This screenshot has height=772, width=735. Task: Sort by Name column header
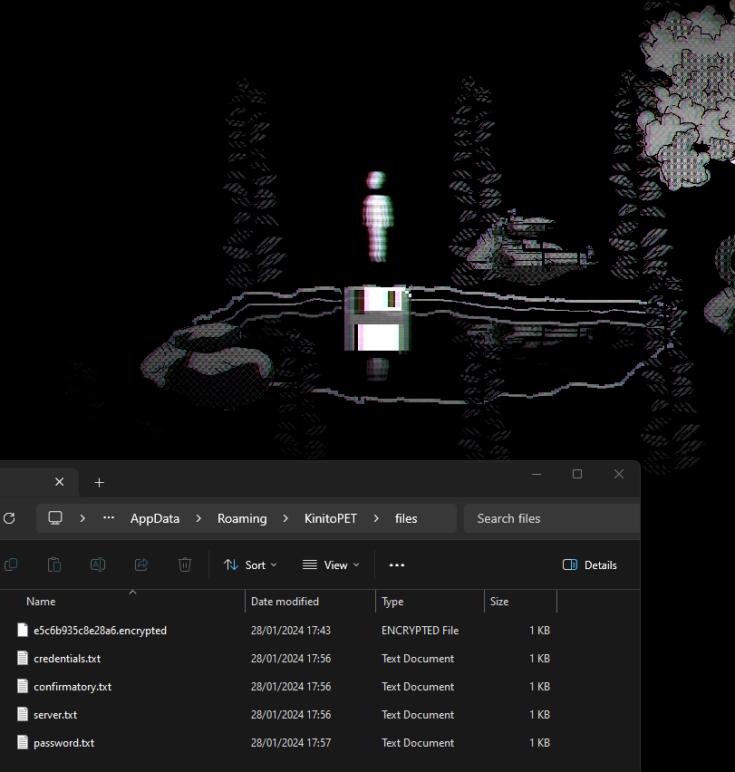coord(41,601)
